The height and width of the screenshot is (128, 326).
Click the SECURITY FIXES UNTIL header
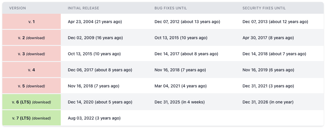click(264, 8)
